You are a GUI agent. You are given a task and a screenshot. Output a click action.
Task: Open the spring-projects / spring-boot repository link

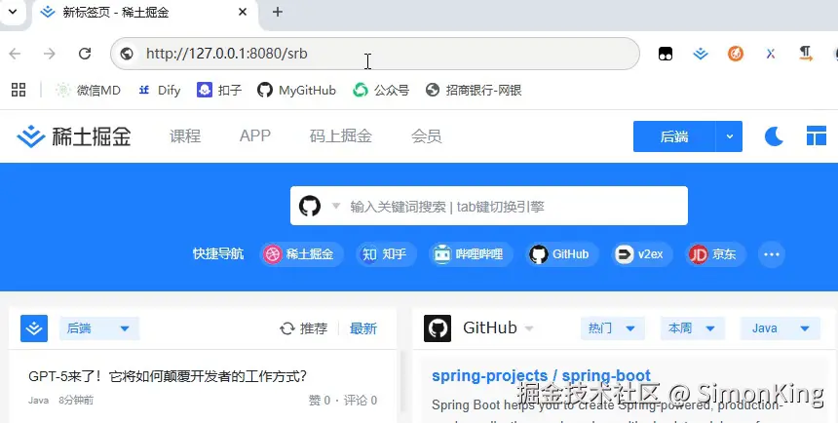click(x=542, y=375)
